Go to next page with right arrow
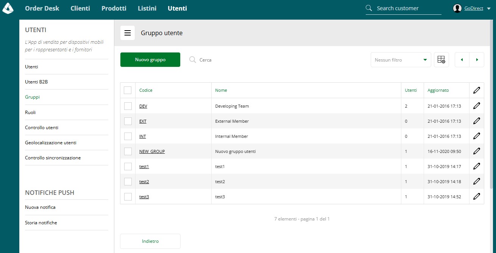Screen dimensions: 496x253 (477, 60)
